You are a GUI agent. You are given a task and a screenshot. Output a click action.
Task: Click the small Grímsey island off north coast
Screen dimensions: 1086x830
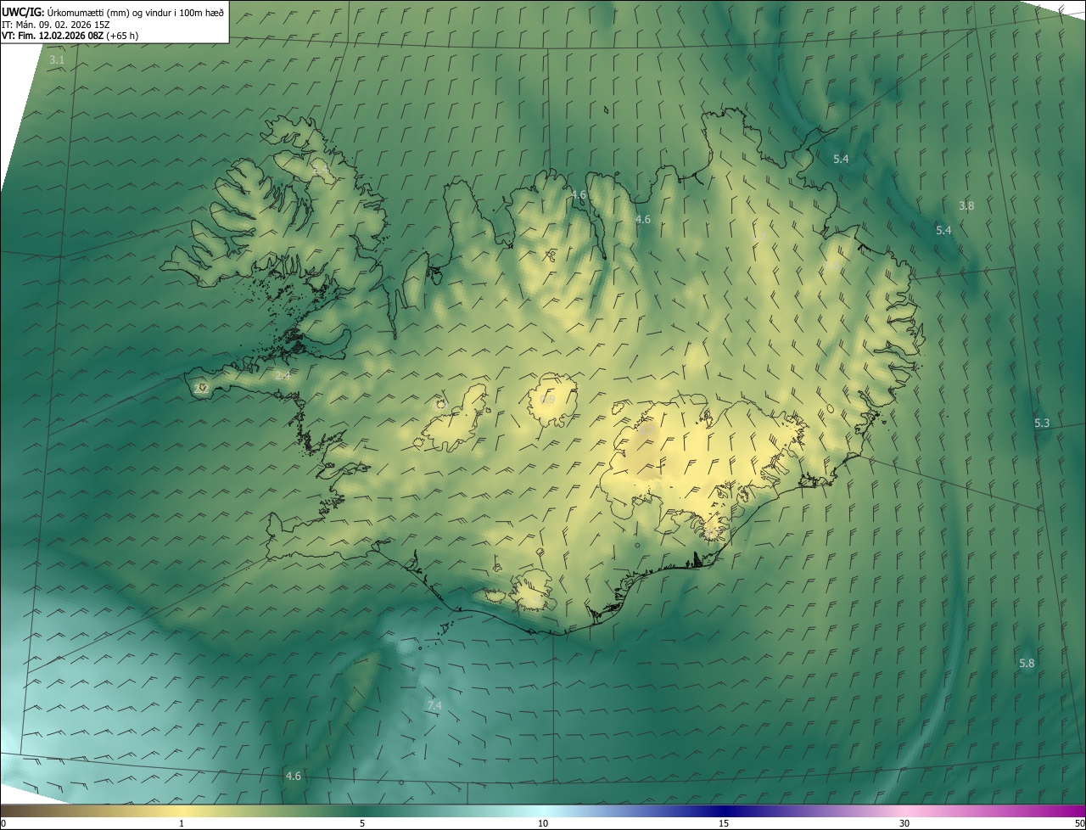607,109
